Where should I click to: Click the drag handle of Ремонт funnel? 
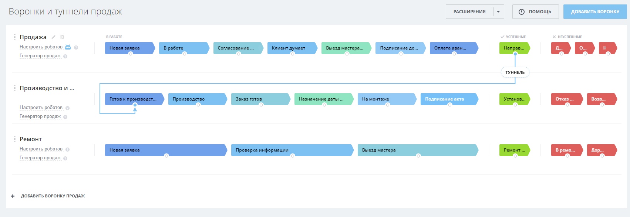(15, 139)
